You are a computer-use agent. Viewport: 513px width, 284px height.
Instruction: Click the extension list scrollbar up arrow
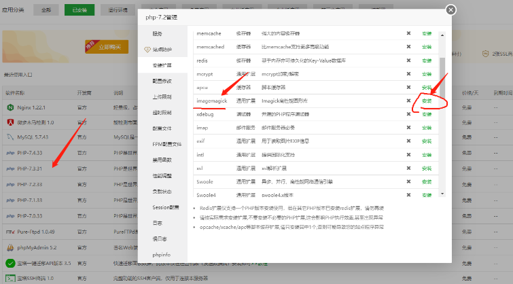point(442,35)
